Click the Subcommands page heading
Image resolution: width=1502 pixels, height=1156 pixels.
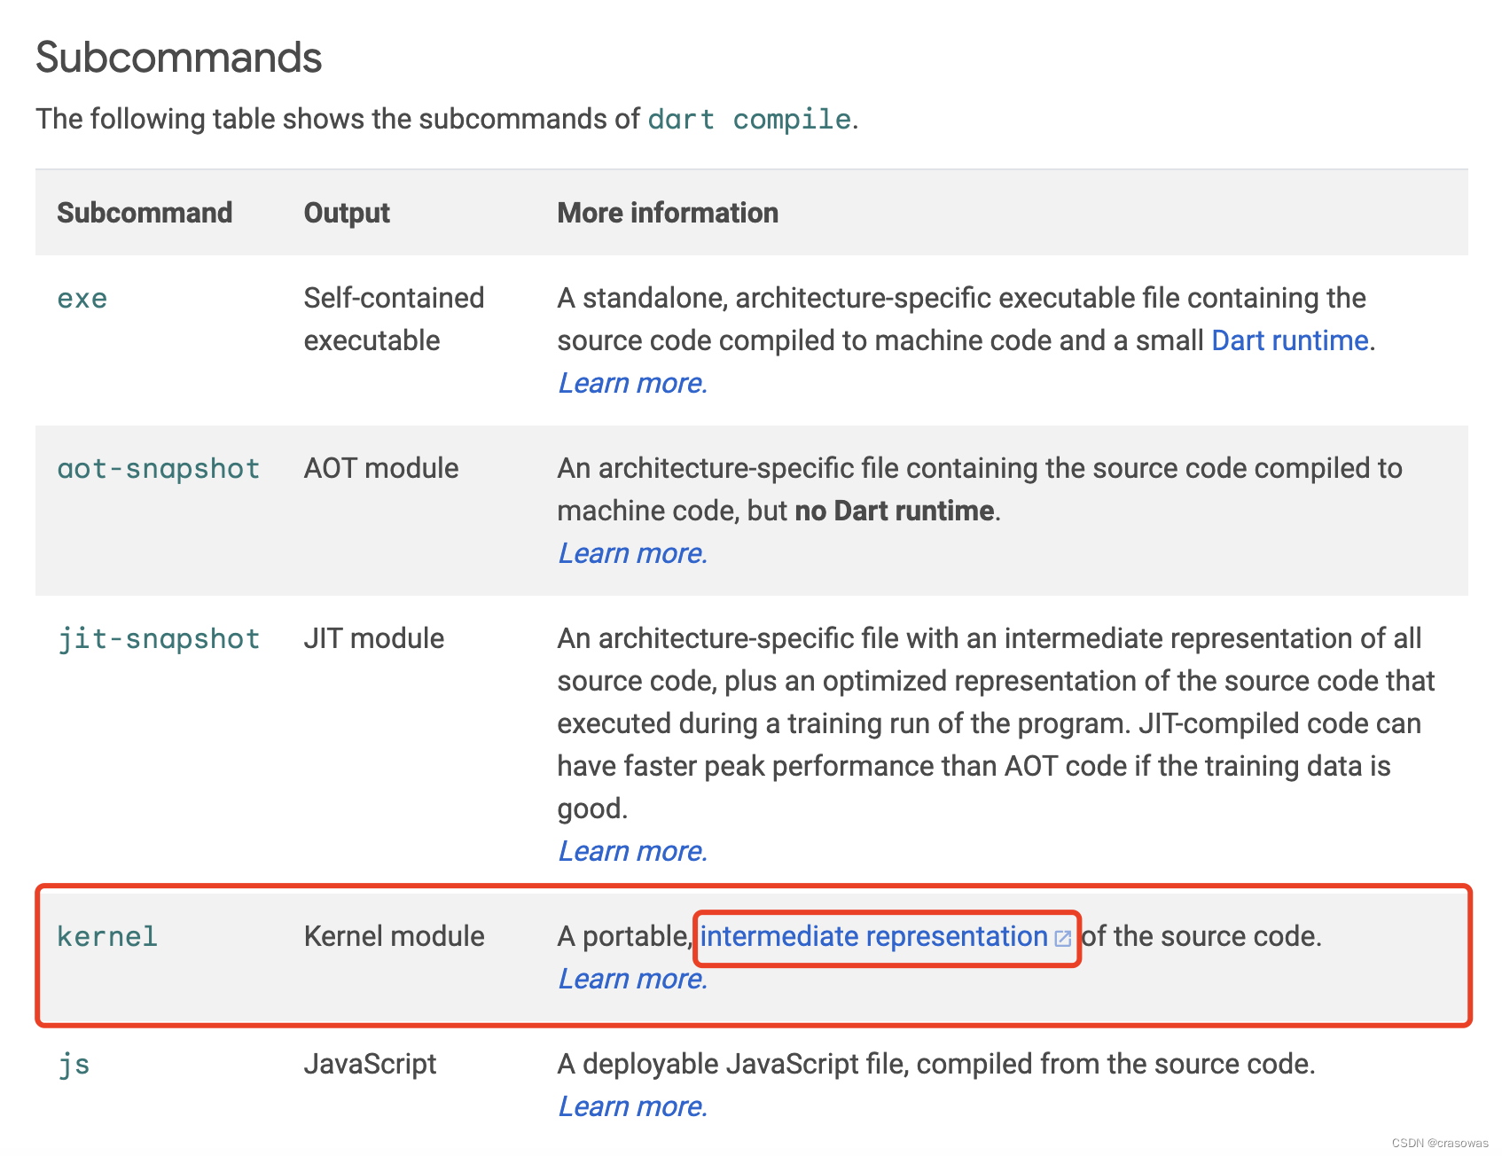(x=179, y=58)
